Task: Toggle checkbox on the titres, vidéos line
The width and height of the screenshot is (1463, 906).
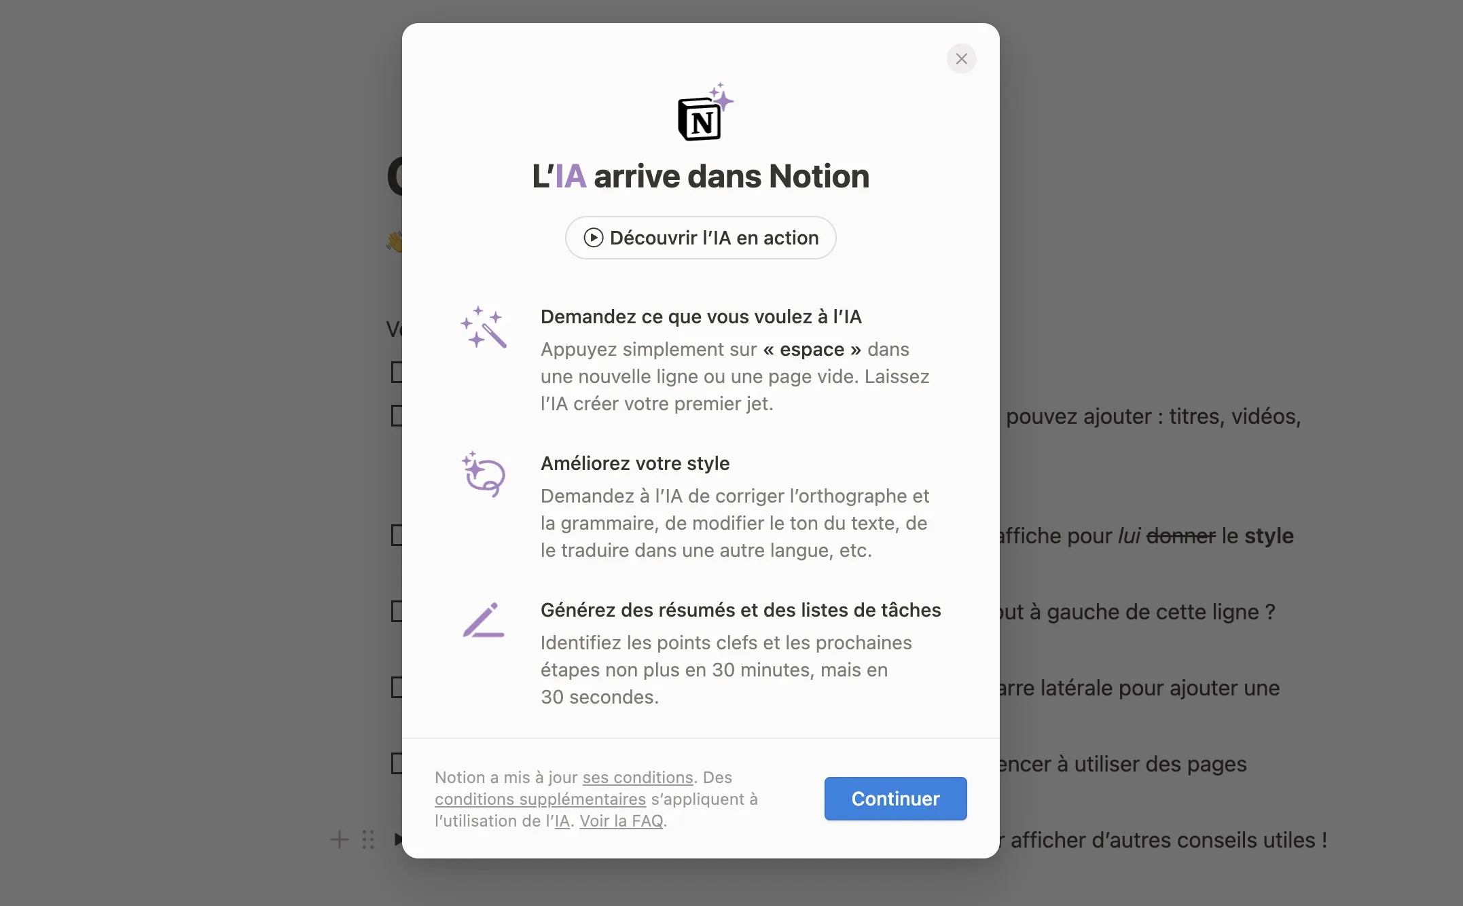Action: (397, 416)
